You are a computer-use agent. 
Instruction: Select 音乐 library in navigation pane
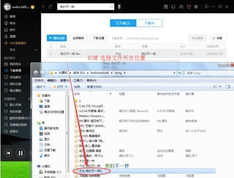coord(44,156)
